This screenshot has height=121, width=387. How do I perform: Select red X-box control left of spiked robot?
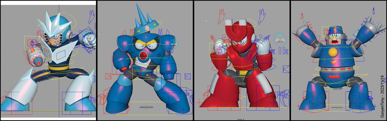click(x=108, y=76)
